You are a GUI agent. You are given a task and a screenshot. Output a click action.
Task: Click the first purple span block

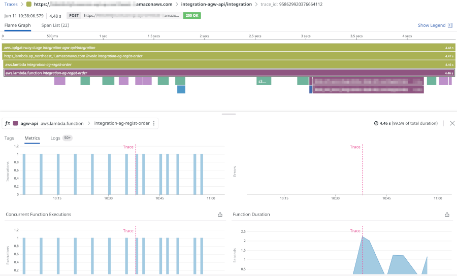[60, 81]
